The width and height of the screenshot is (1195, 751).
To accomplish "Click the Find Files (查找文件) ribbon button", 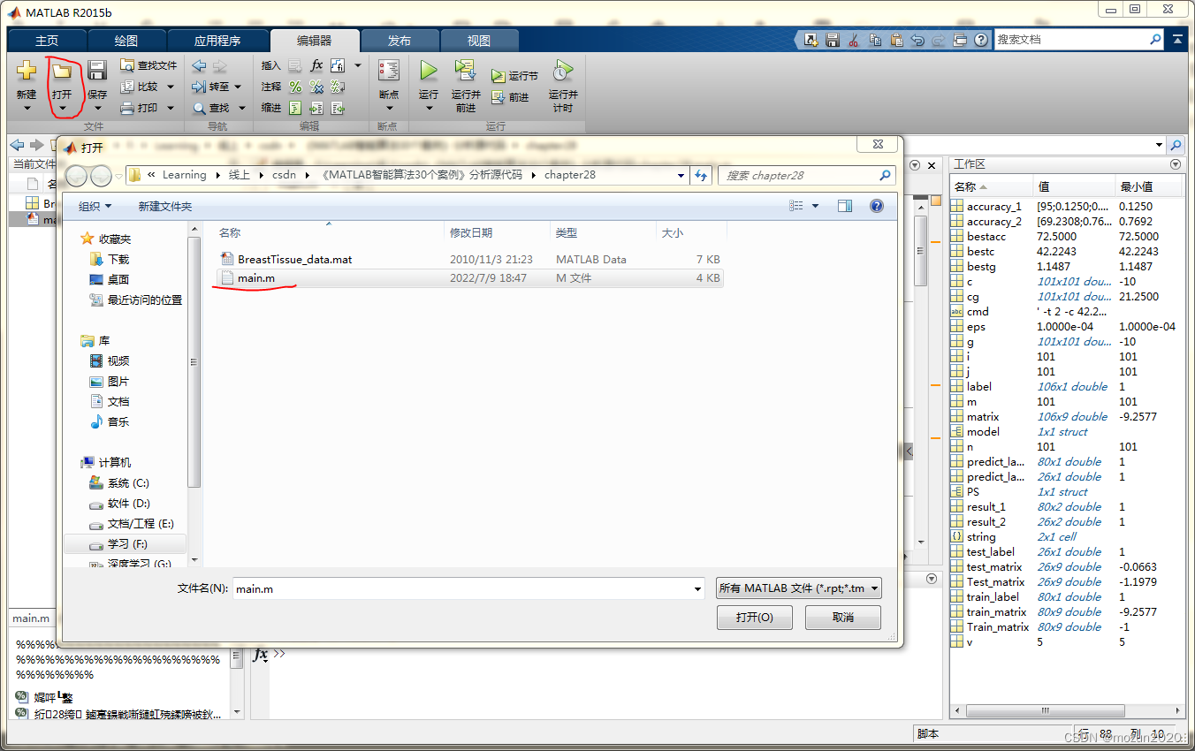I will tap(148, 65).
